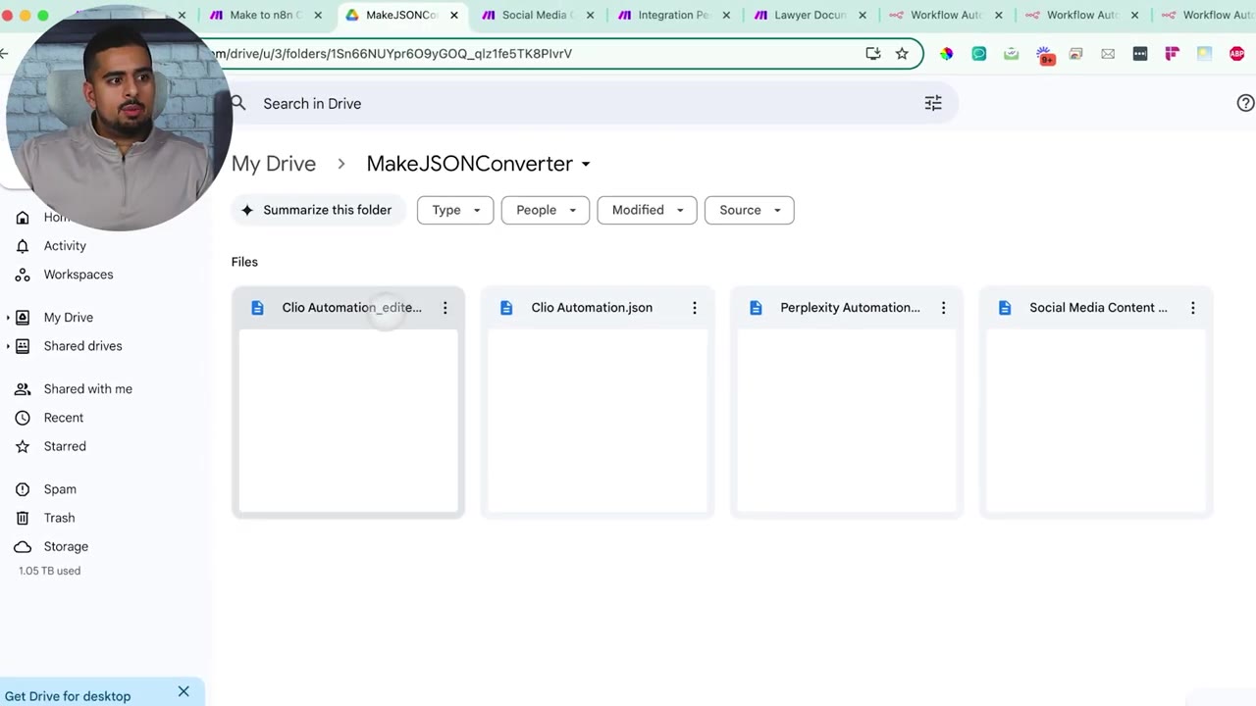1256x706 pixels.
Task: Open the Modified filter dropdown
Action: 647,210
